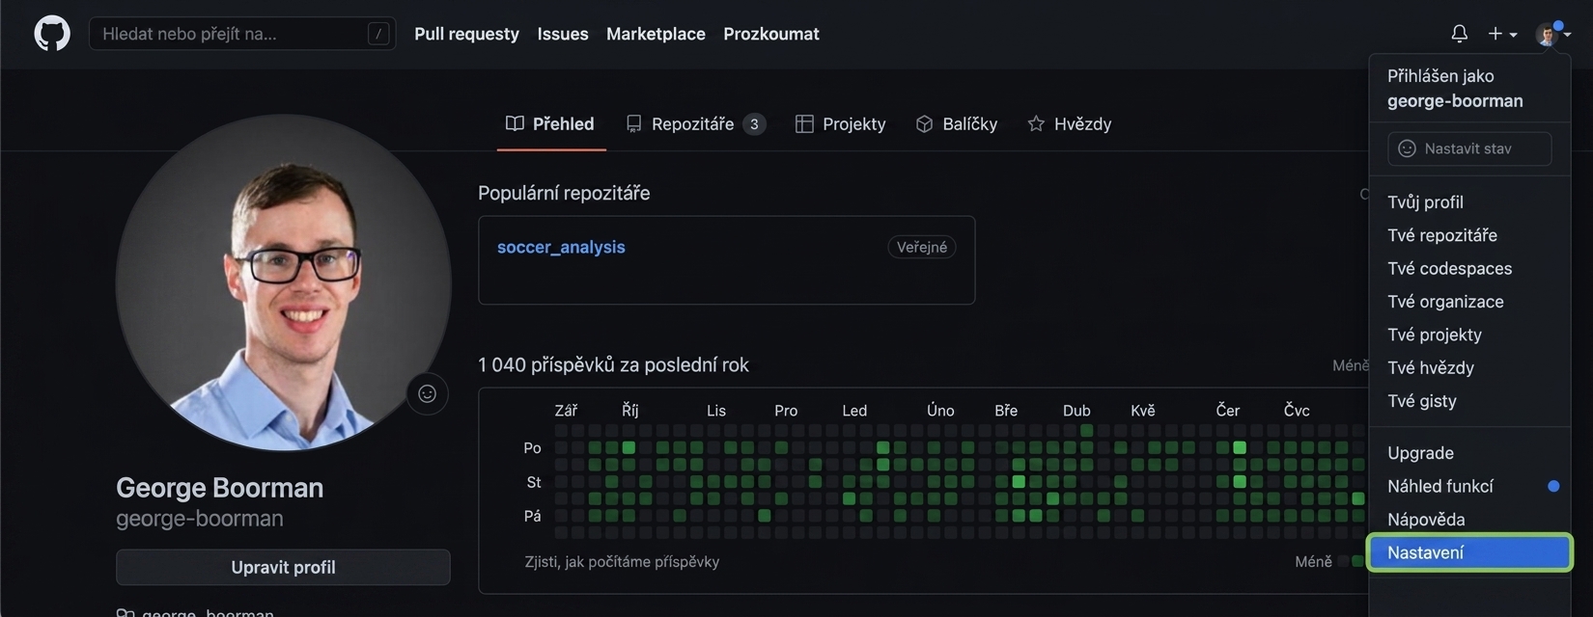The height and width of the screenshot is (617, 1593).
Task: Switch to the Repozitáře tab
Action: [x=695, y=123]
